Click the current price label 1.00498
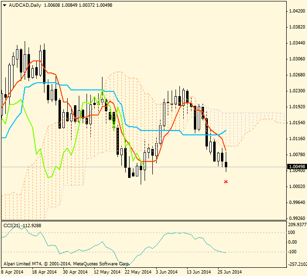 [297, 167]
